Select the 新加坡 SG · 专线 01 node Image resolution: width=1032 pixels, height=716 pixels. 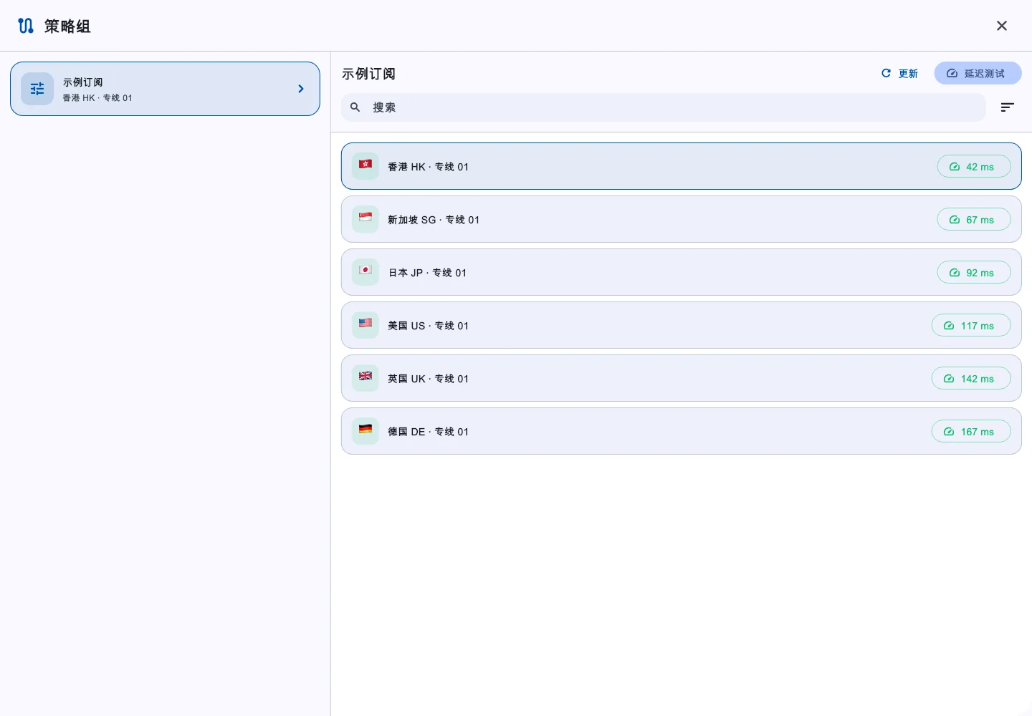[x=682, y=219]
